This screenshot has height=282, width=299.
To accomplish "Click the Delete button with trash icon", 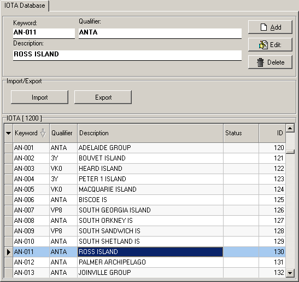I will [270, 62].
